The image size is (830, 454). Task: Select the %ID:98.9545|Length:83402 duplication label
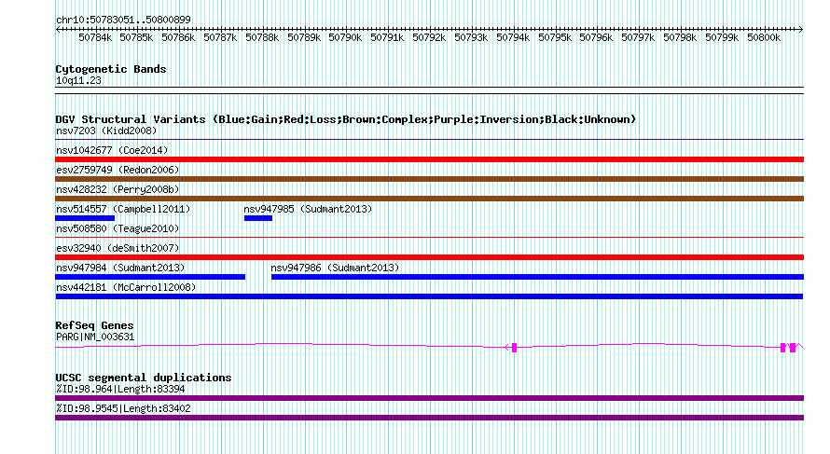(x=123, y=409)
